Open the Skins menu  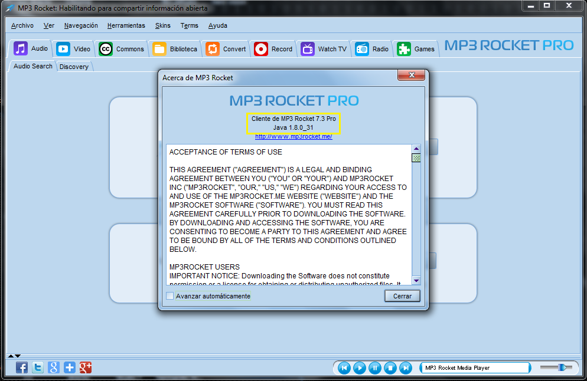point(163,25)
